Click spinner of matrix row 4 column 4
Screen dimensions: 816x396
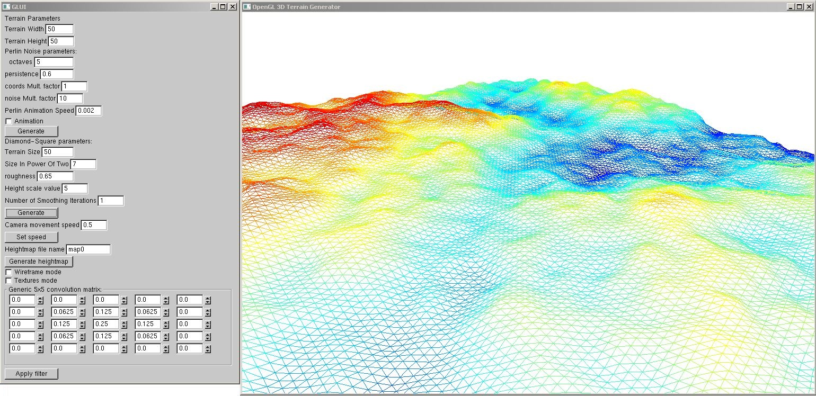166,337
